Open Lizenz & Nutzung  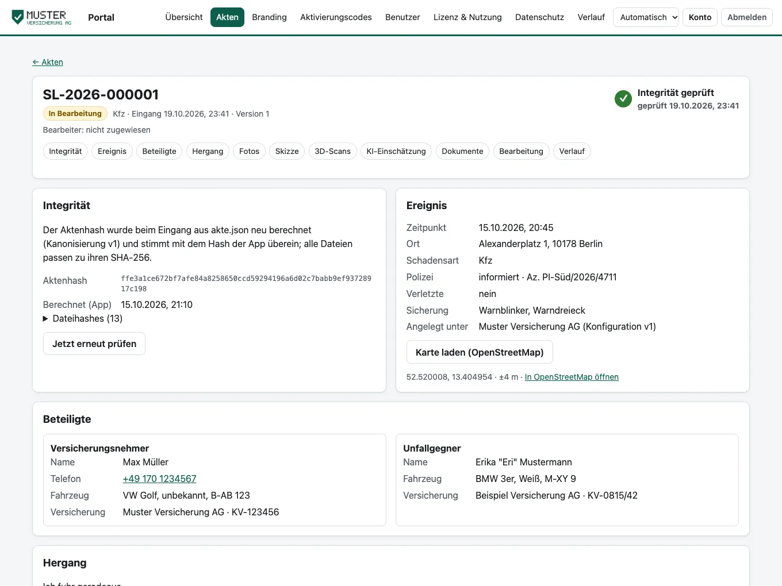tap(467, 17)
